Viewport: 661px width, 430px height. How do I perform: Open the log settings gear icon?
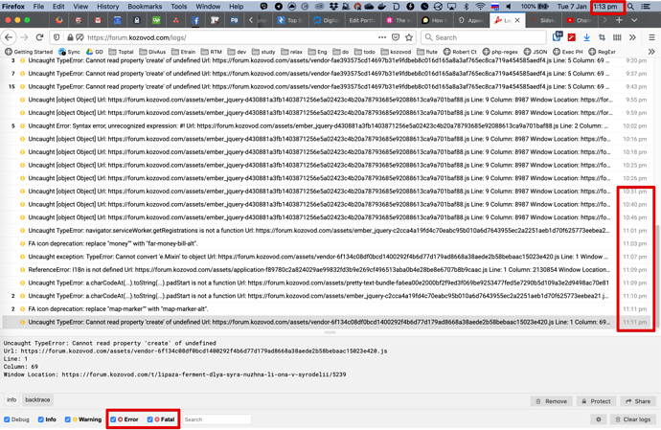pos(598,419)
